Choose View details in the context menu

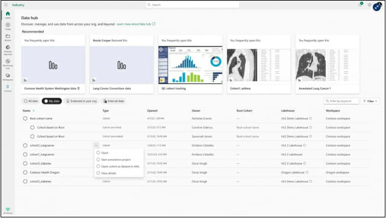pyautogui.click(x=119, y=173)
